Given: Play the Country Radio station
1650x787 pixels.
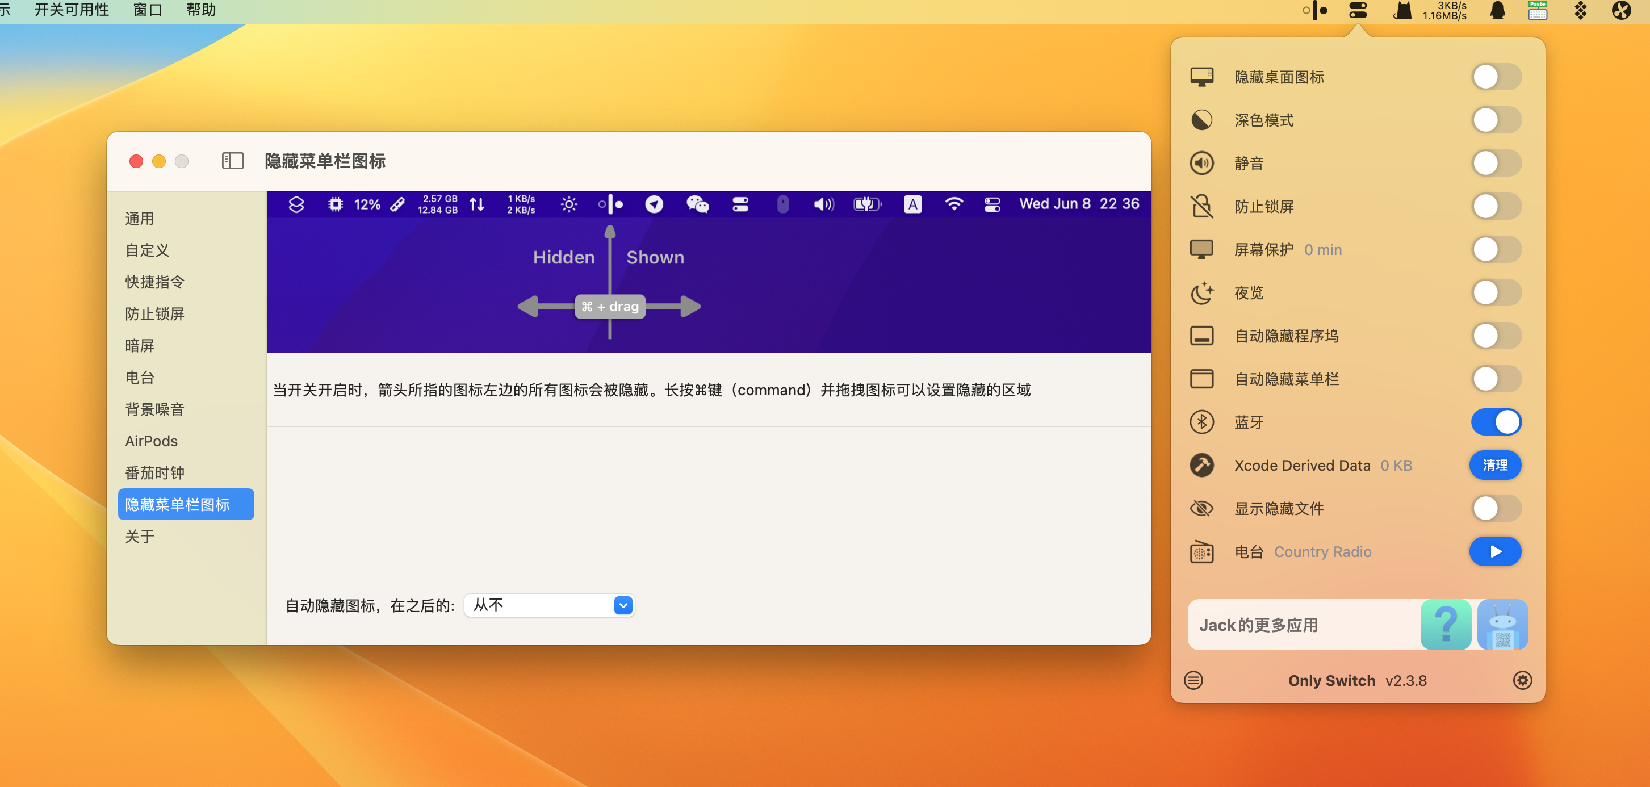Looking at the screenshot, I should [1495, 551].
